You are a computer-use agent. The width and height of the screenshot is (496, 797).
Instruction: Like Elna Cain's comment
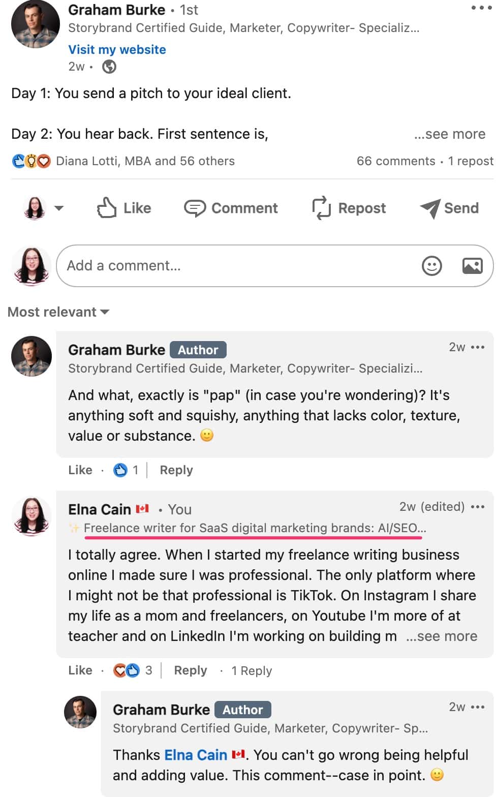click(80, 670)
